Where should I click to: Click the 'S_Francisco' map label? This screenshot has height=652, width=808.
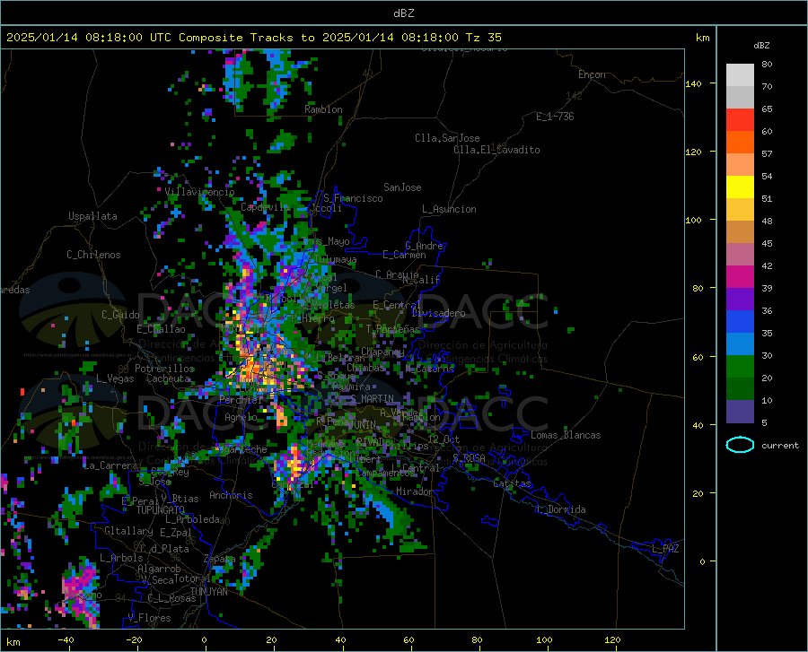pyautogui.click(x=354, y=198)
